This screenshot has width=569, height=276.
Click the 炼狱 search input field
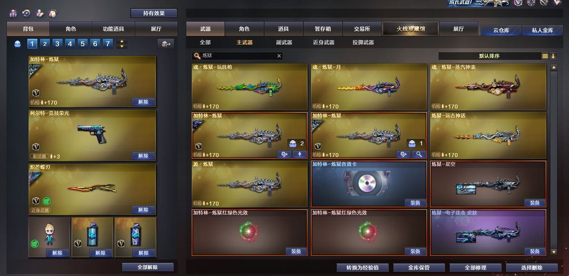(237, 56)
